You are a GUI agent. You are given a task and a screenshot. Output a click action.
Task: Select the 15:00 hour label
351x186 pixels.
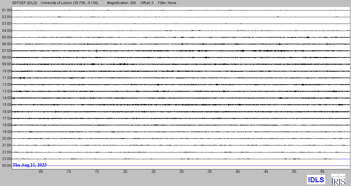[x=6, y=105]
